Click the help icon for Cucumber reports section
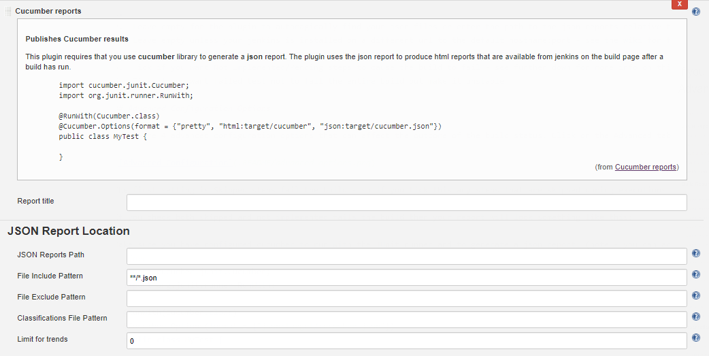The width and height of the screenshot is (709, 356). tap(696, 12)
